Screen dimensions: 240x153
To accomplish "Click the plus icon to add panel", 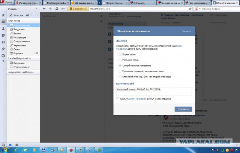I will click(x=3, y=61).
